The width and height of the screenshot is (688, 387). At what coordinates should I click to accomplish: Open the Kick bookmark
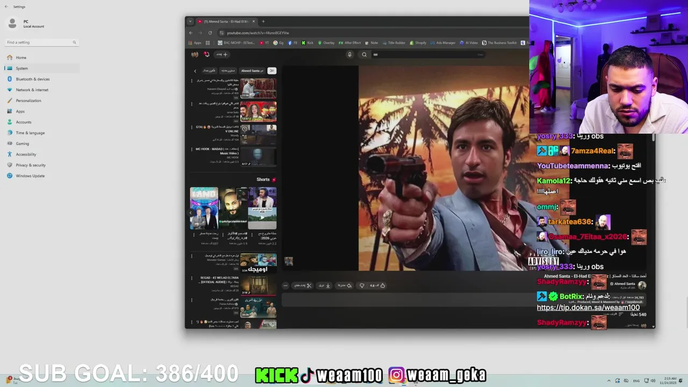click(307, 42)
